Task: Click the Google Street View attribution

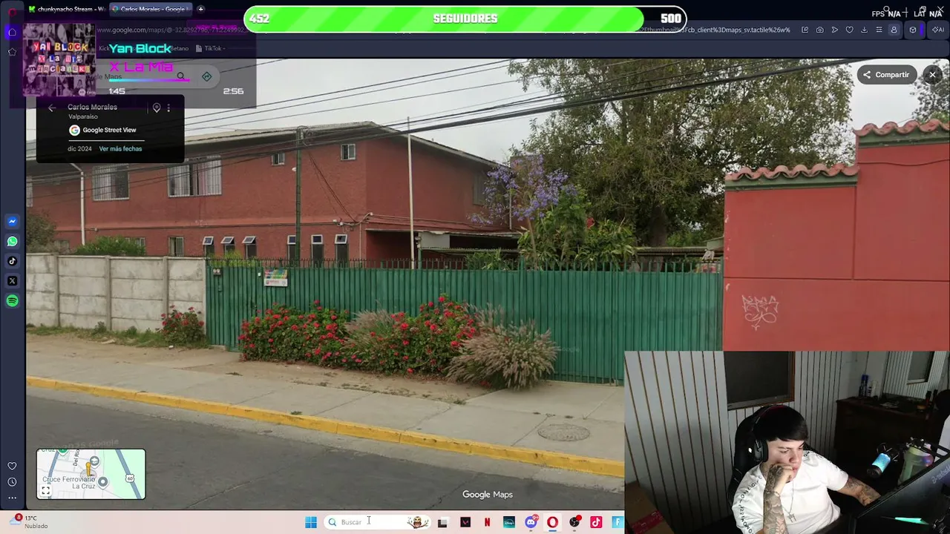Action: tap(103, 130)
